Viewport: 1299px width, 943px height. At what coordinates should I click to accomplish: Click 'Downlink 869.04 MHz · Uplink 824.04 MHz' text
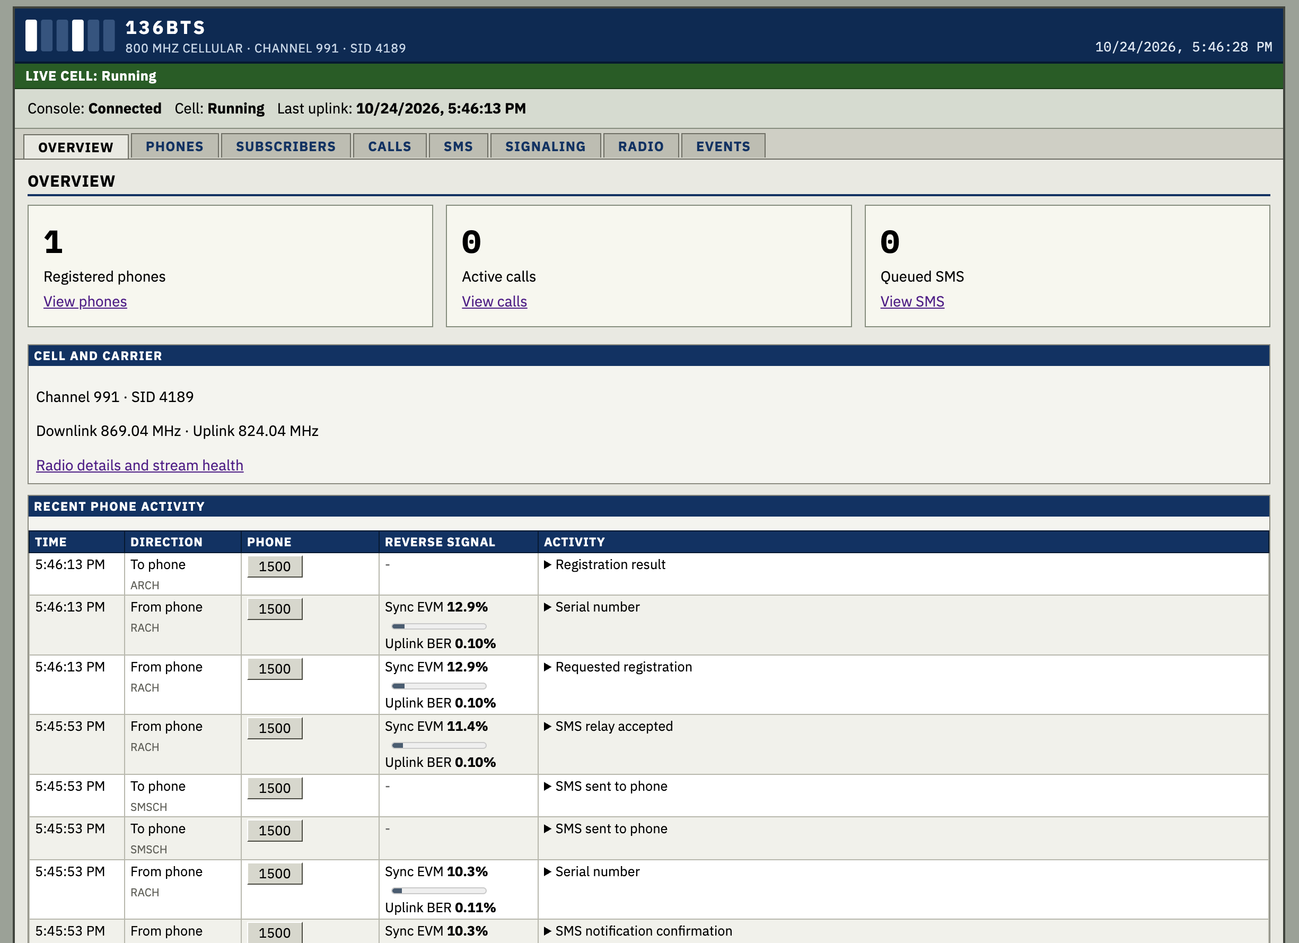[x=177, y=431]
